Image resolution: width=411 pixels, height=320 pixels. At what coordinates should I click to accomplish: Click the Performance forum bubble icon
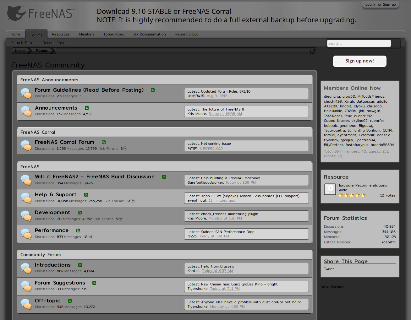[x=26, y=234]
